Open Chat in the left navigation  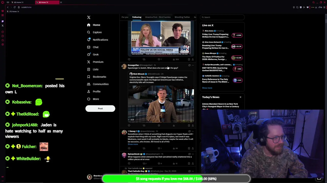(x=92, y=47)
